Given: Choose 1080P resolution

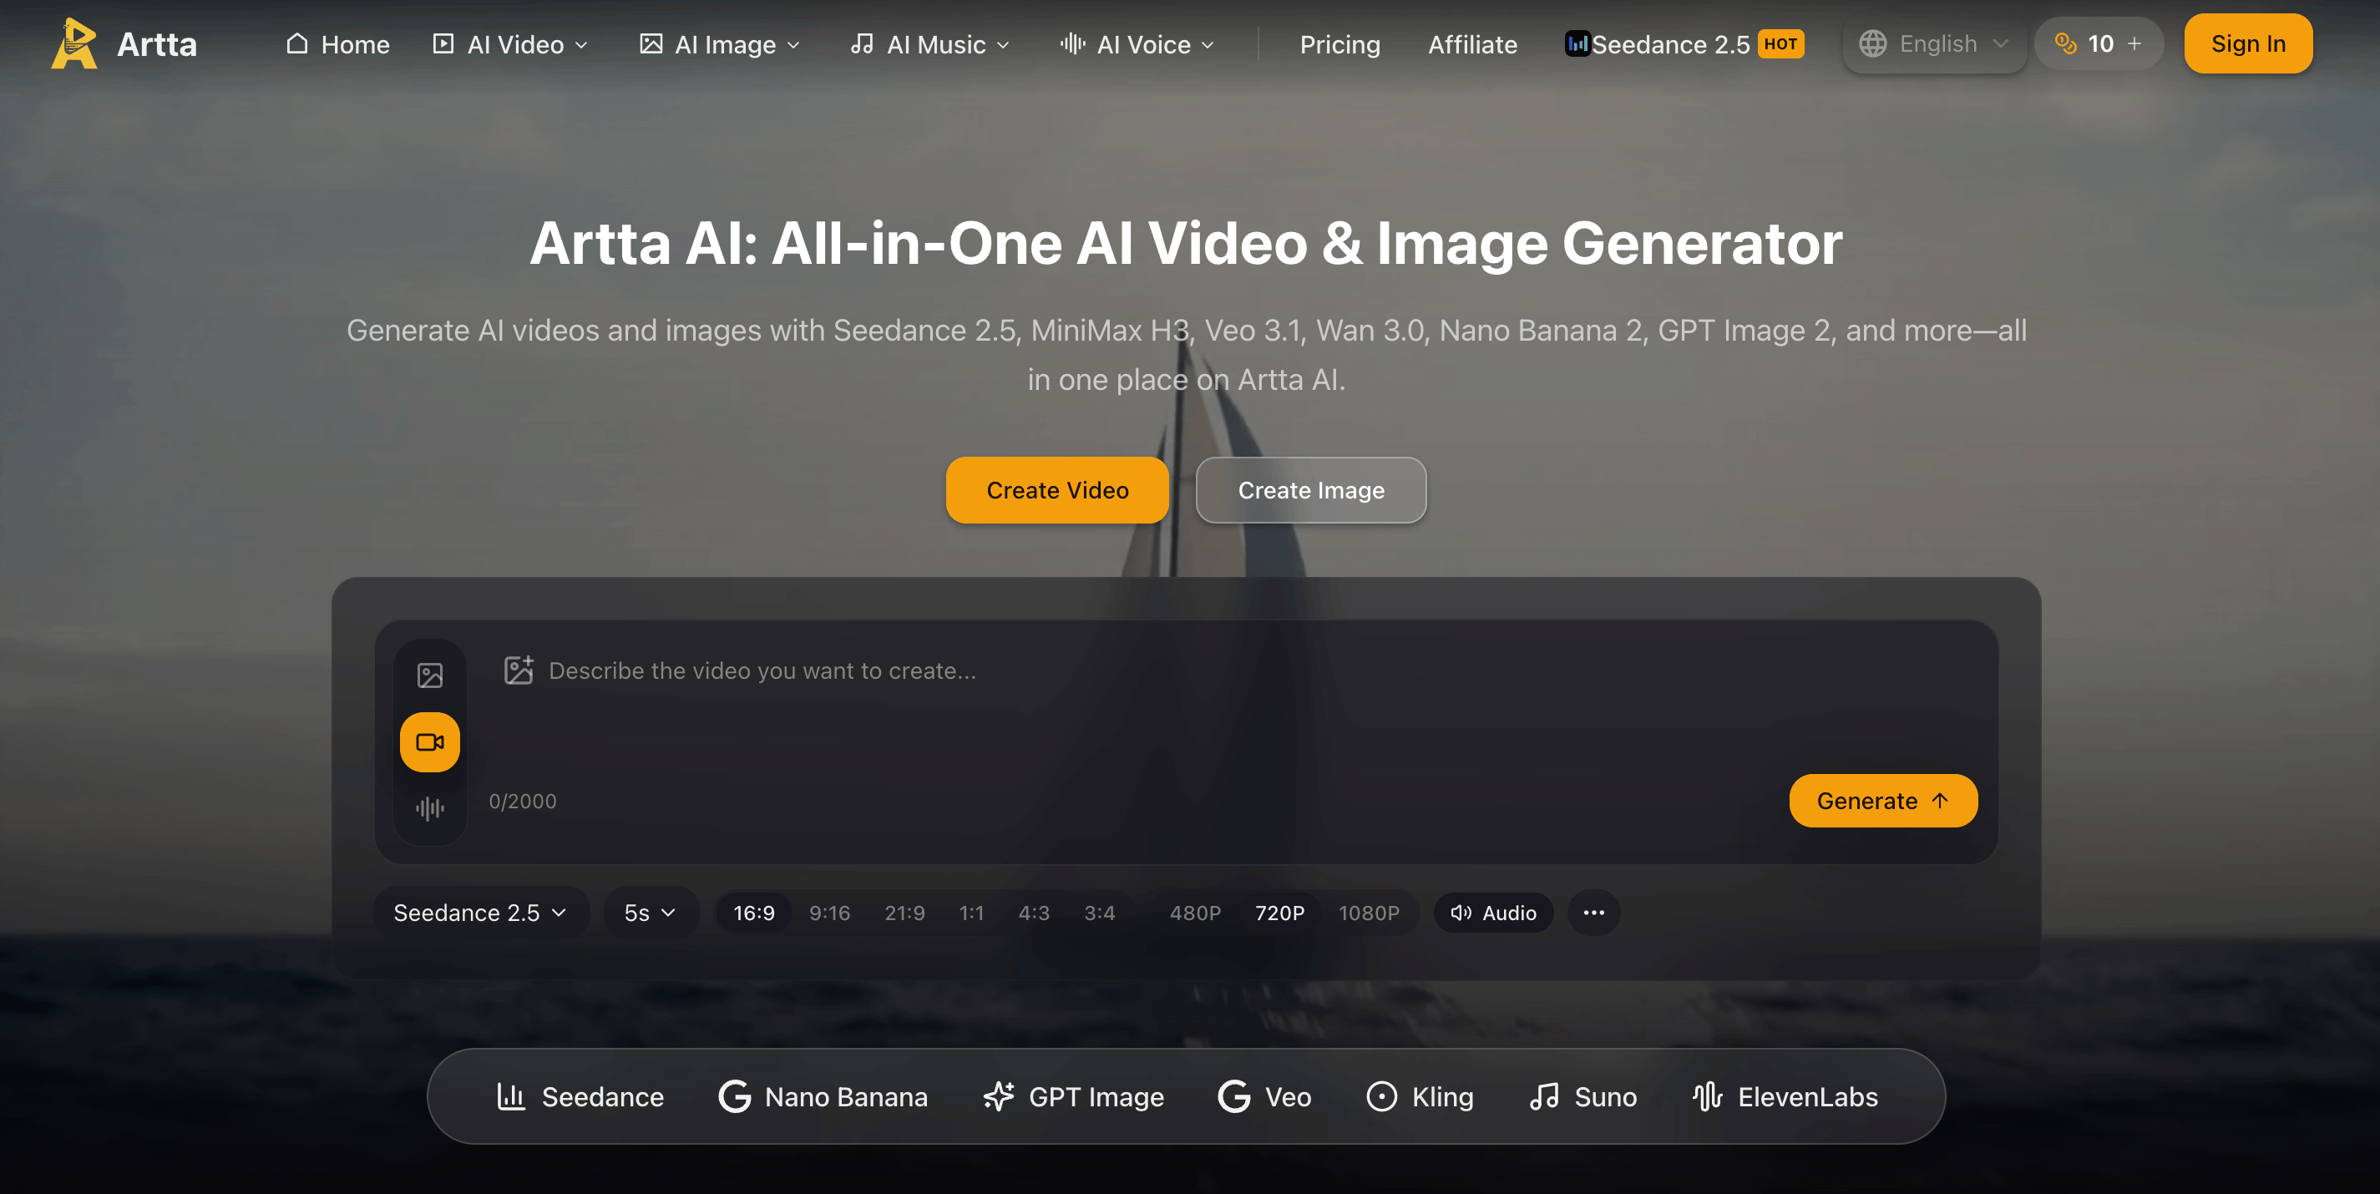Looking at the screenshot, I should coord(1369,913).
